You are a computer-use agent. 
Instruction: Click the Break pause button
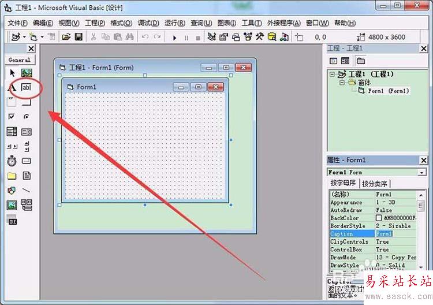pyautogui.click(x=186, y=38)
